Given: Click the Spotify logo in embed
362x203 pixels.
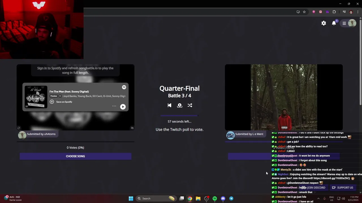Looking at the screenshot, I should [x=124, y=87].
